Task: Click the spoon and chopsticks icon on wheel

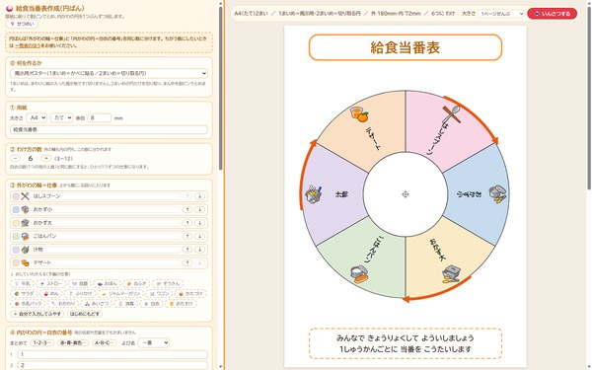Action: [x=451, y=114]
